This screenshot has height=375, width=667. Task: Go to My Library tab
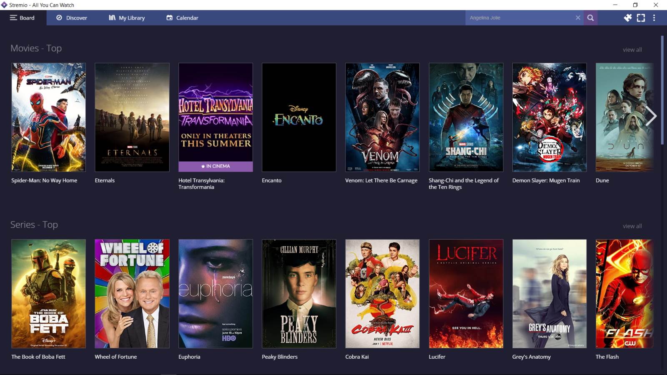(127, 18)
